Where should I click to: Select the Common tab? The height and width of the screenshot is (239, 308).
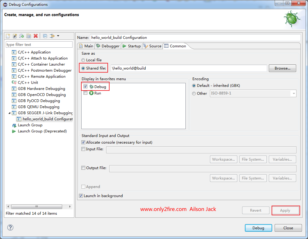point(175,46)
